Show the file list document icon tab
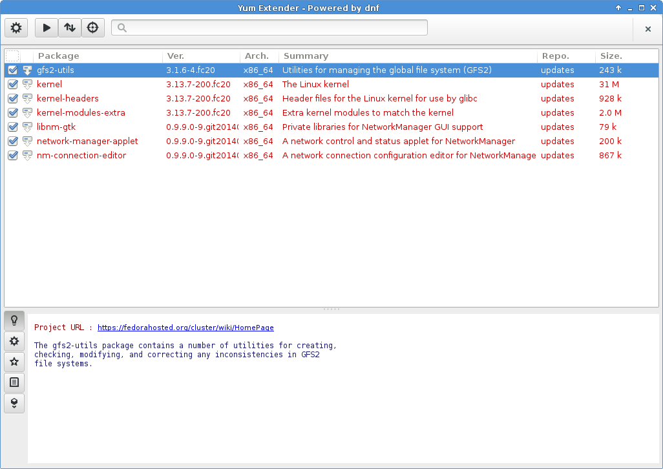The width and height of the screenshot is (663, 469). [x=14, y=382]
